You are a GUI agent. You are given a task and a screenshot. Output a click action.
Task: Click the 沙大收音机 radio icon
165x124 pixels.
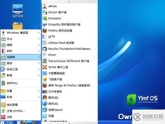(x=45, y=91)
